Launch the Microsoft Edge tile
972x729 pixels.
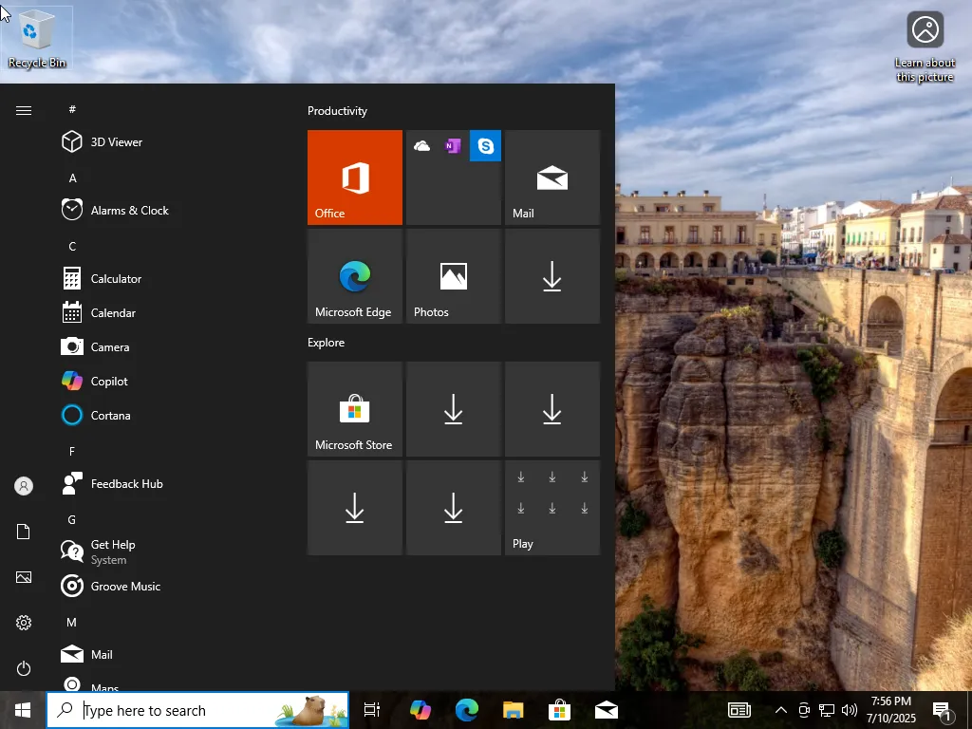(355, 276)
